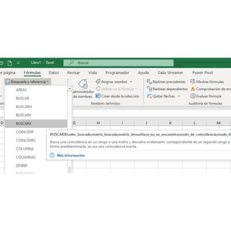Click Utilizar en la fórmula
The image size is (231, 231).
[116, 89]
